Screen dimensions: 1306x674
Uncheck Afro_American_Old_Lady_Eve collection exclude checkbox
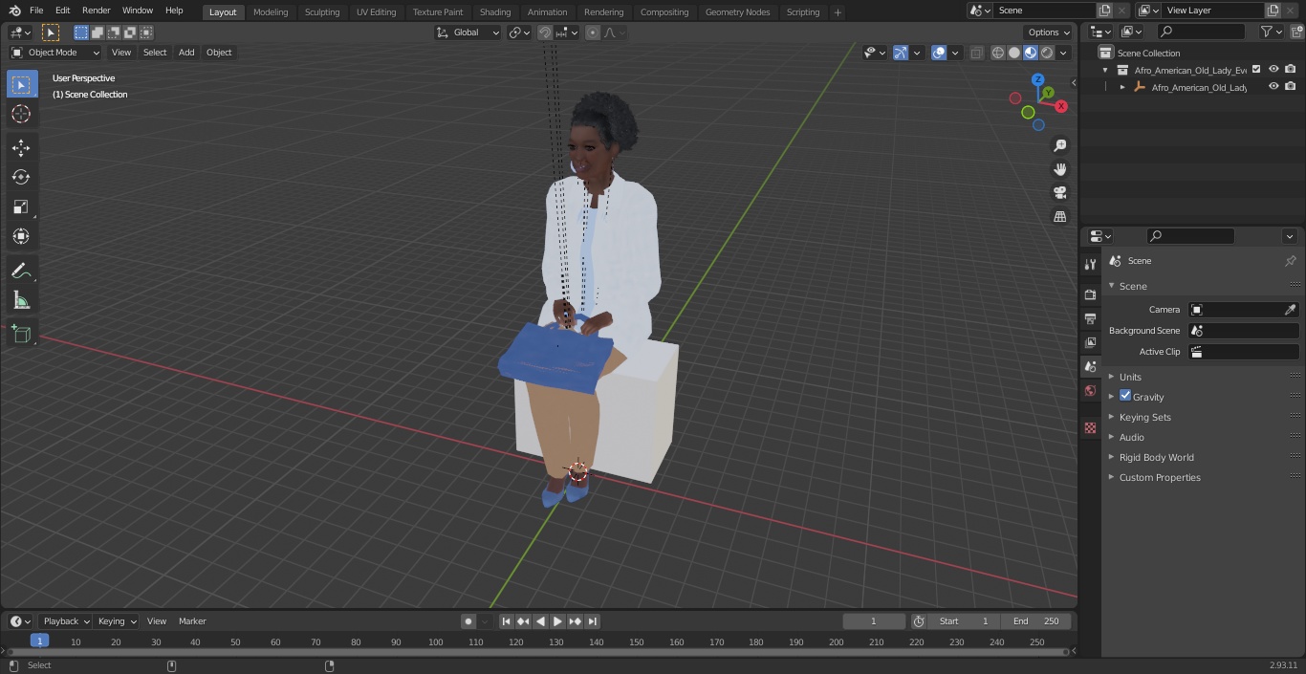pos(1256,69)
